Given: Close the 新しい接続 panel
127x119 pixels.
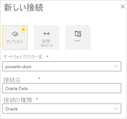Looking at the screenshot, I should point(123,7).
